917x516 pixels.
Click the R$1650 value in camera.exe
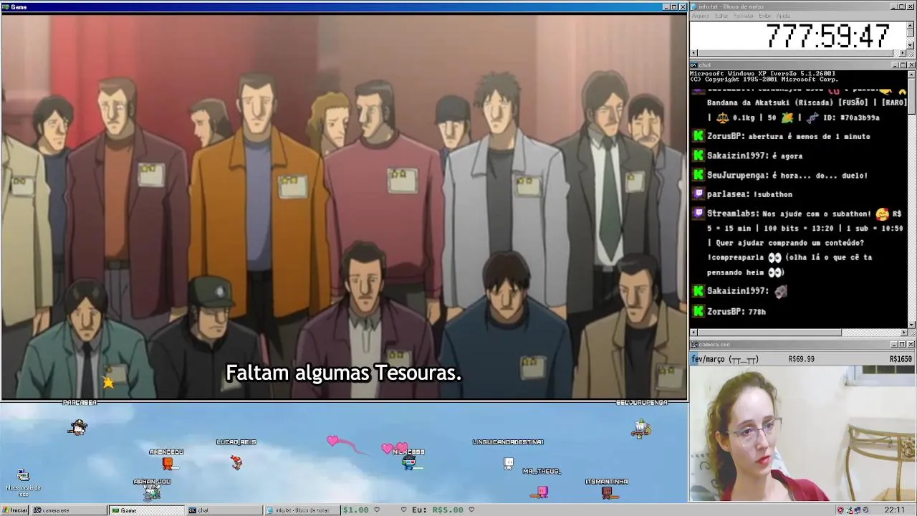coord(901,359)
